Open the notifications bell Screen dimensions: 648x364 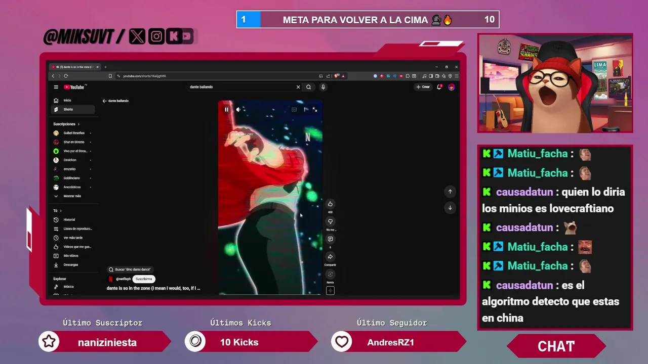(x=439, y=87)
